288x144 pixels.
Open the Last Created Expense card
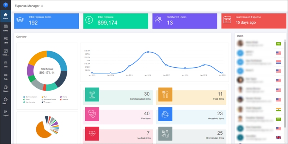[254, 21]
